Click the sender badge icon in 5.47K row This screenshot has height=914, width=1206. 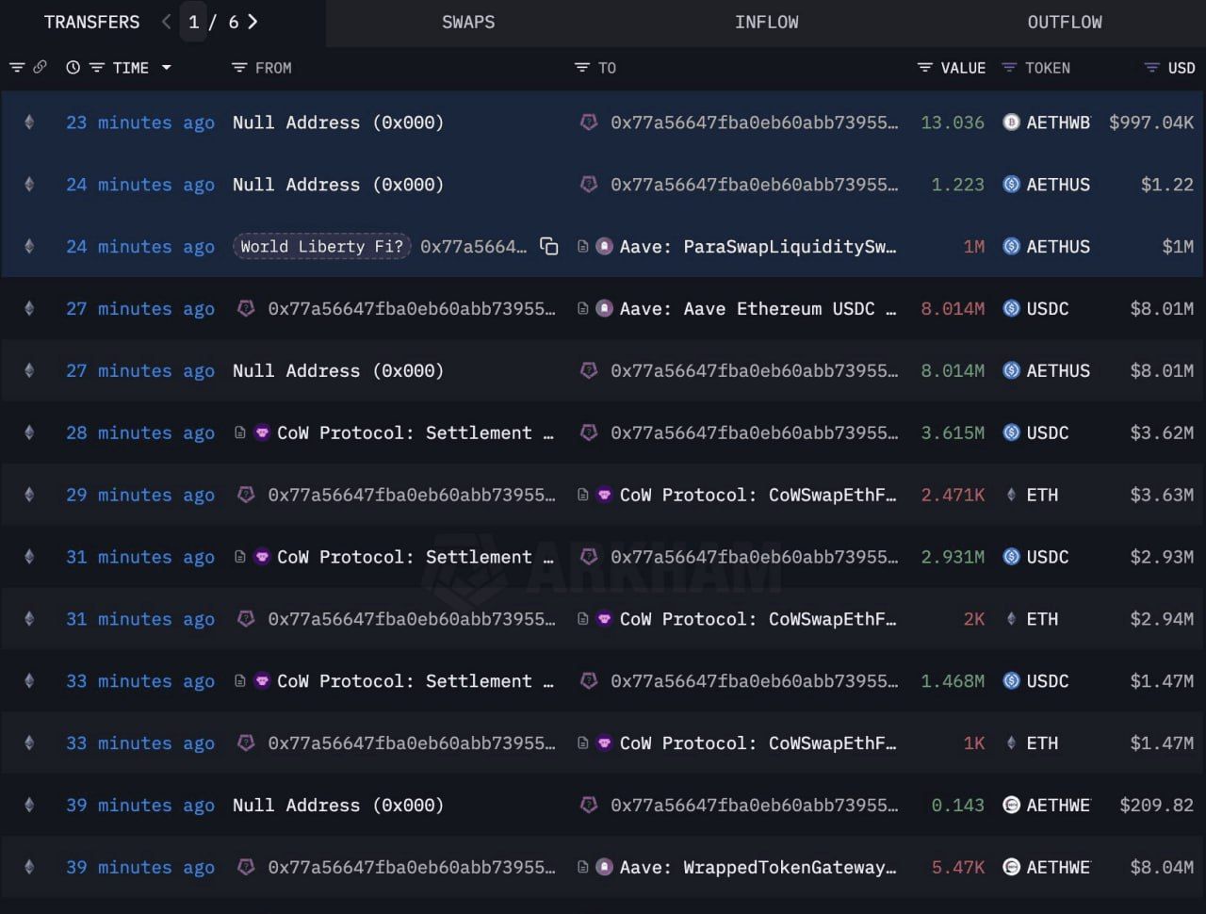click(x=246, y=868)
